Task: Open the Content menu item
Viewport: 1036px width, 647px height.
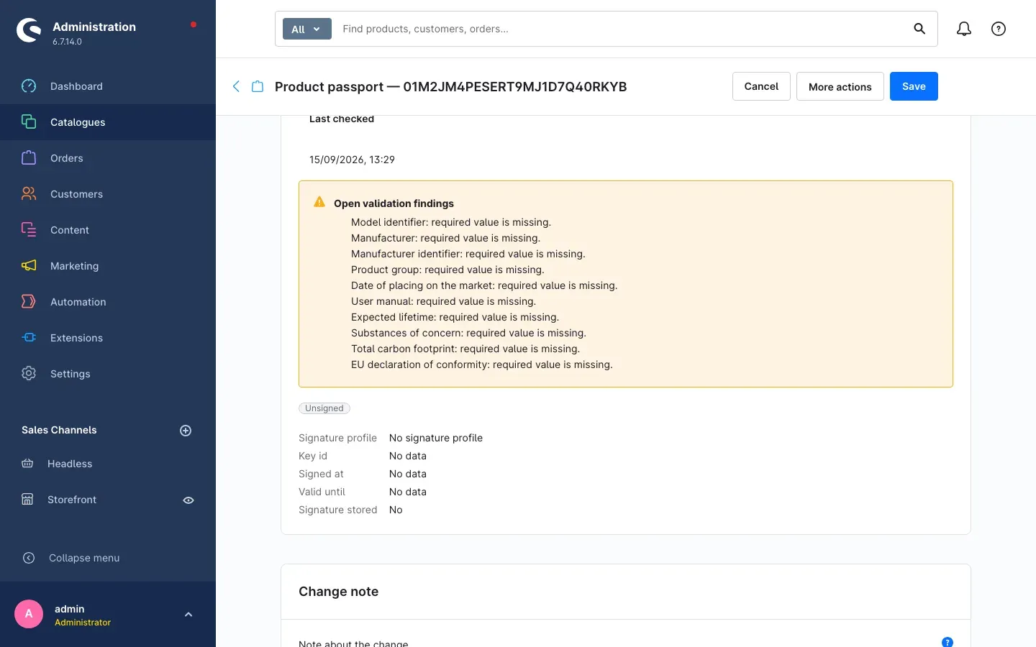Action: [x=108, y=230]
